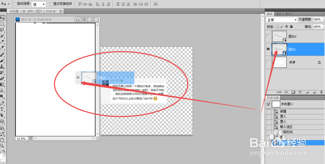The image size is (325, 164).
Task: Click the align left edges icon
Action: (x=97, y=4)
